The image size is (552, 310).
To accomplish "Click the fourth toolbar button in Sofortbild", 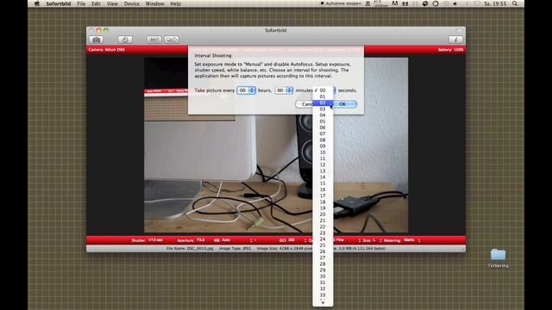I will (x=172, y=40).
